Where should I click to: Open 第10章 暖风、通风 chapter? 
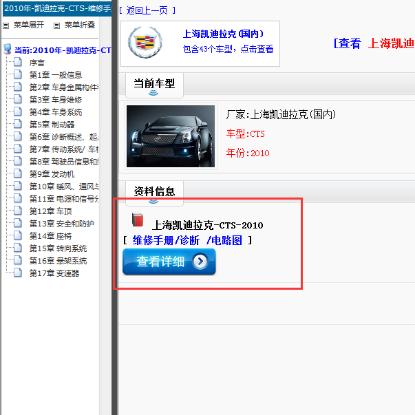[x=63, y=187]
